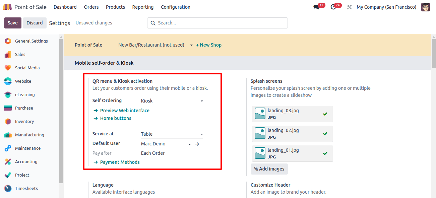Screen dimensions: 436x198
Task: Click the Unsaved changes status text
Action: point(94,23)
